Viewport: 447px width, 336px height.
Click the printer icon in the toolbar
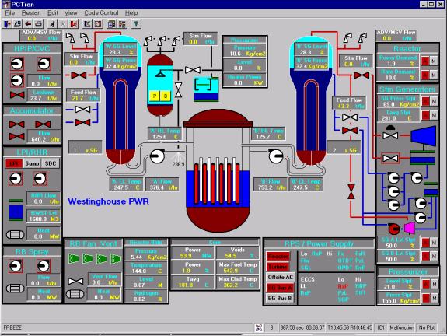coord(38,24)
